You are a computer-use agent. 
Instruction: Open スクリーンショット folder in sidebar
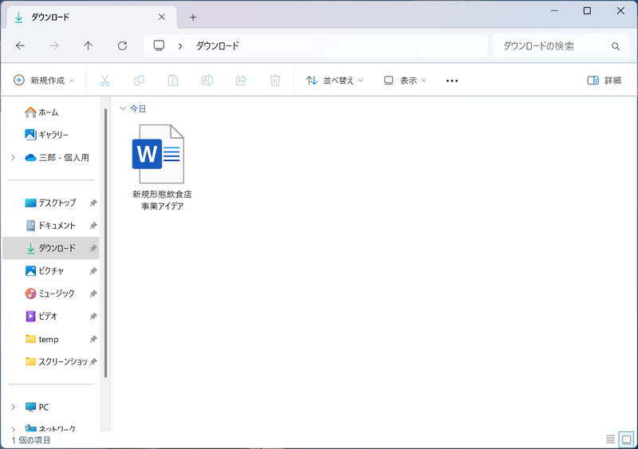pos(56,361)
